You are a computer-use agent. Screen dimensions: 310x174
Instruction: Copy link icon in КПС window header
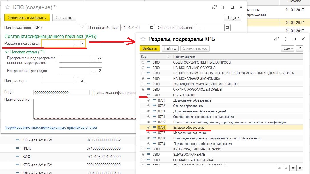[214, 7]
